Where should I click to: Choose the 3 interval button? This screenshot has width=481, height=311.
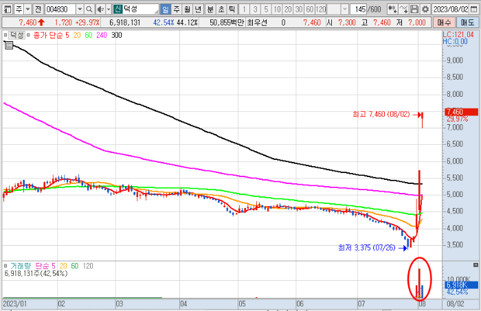point(255,10)
